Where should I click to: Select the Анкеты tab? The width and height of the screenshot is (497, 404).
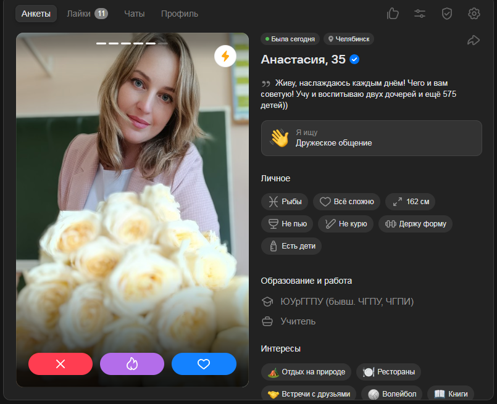36,14
